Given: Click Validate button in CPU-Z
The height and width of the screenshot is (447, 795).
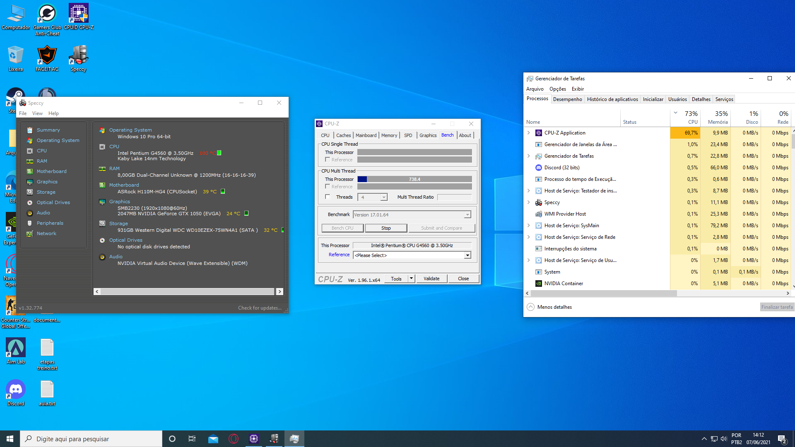Looking at the screenshot, I should coord(431,279).
